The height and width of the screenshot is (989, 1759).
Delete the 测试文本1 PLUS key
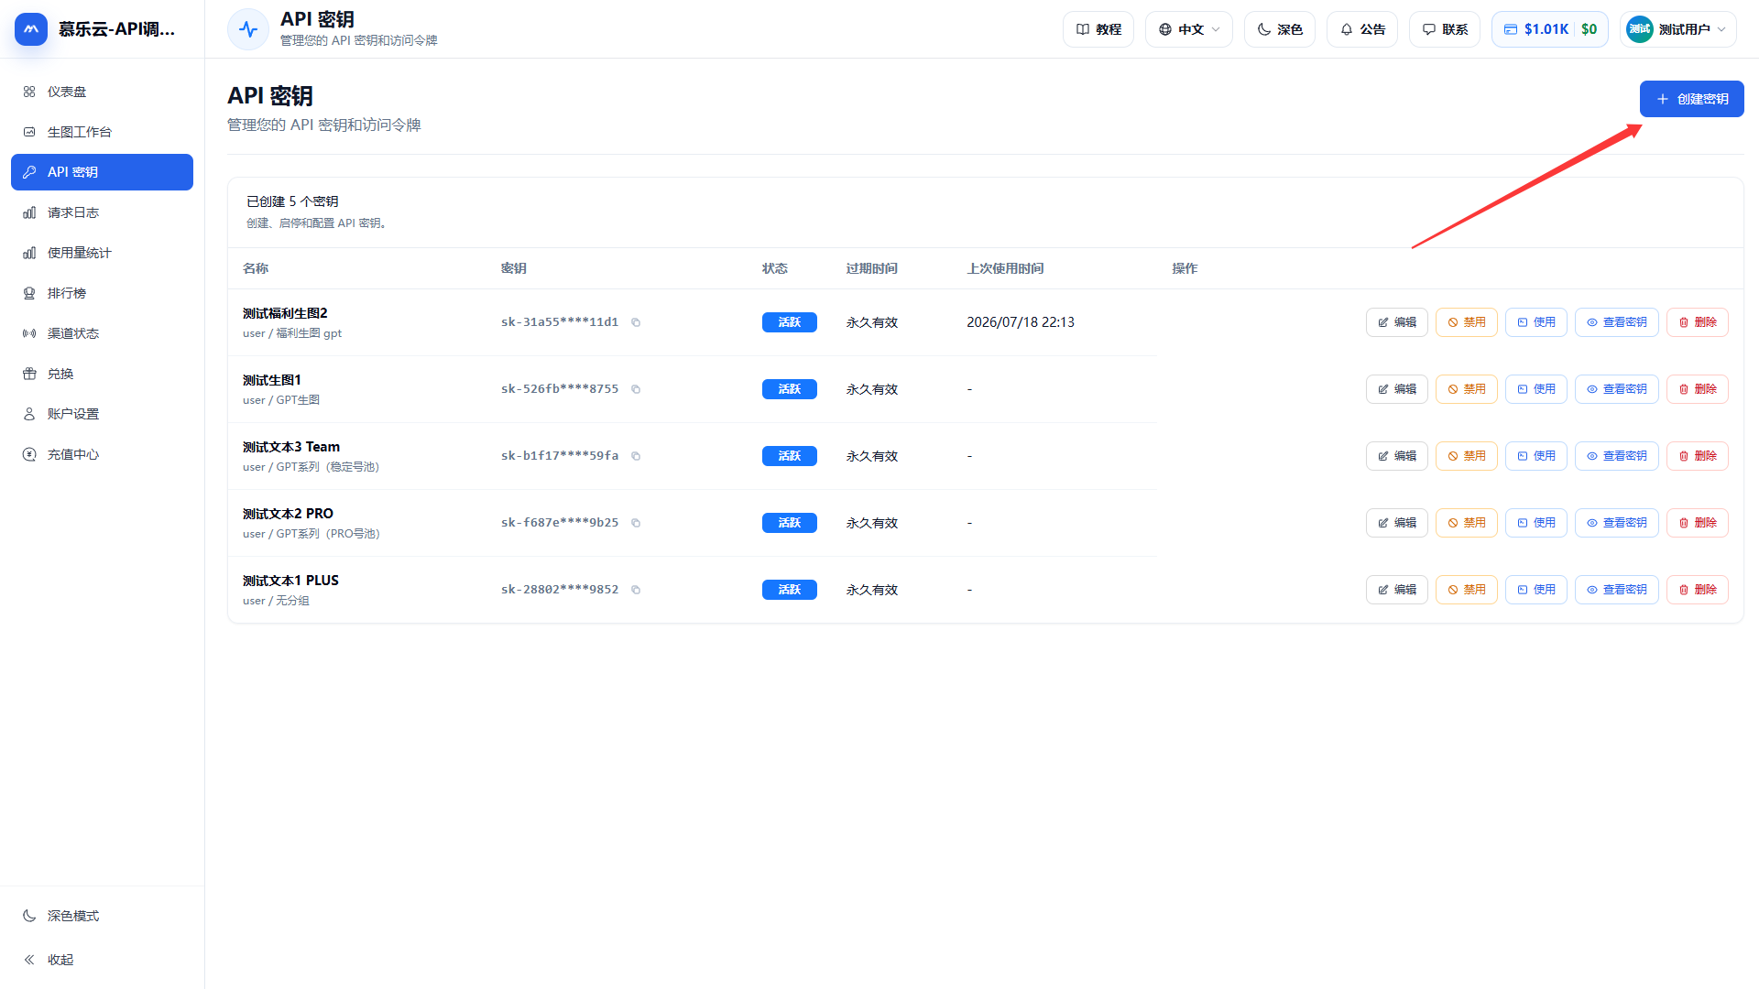click(x=1697, y=590)
